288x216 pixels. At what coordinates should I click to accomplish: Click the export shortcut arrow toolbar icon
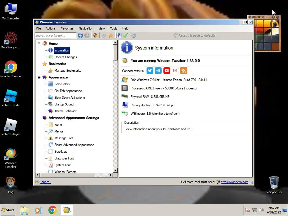pos(119,35)
